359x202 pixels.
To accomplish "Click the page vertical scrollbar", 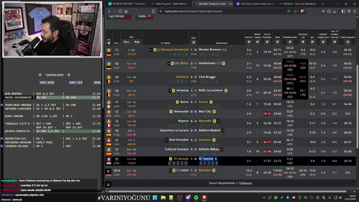I will click(357, 107).
